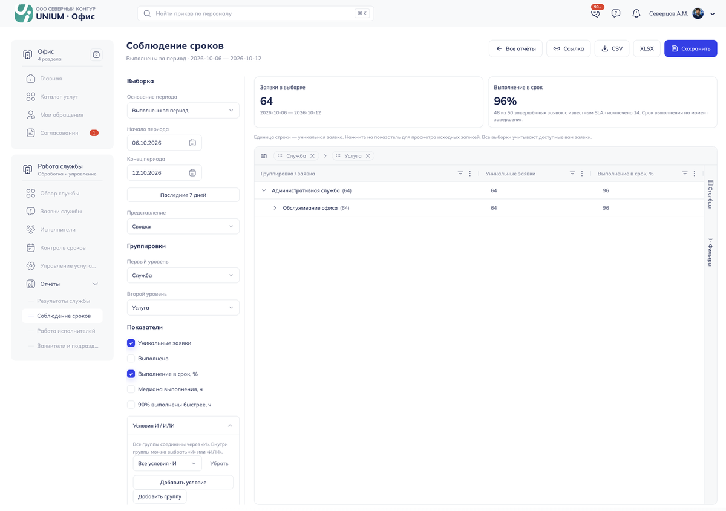Click the row grouping icon beside chips
The image size is (726, 511).
point(264,156)
